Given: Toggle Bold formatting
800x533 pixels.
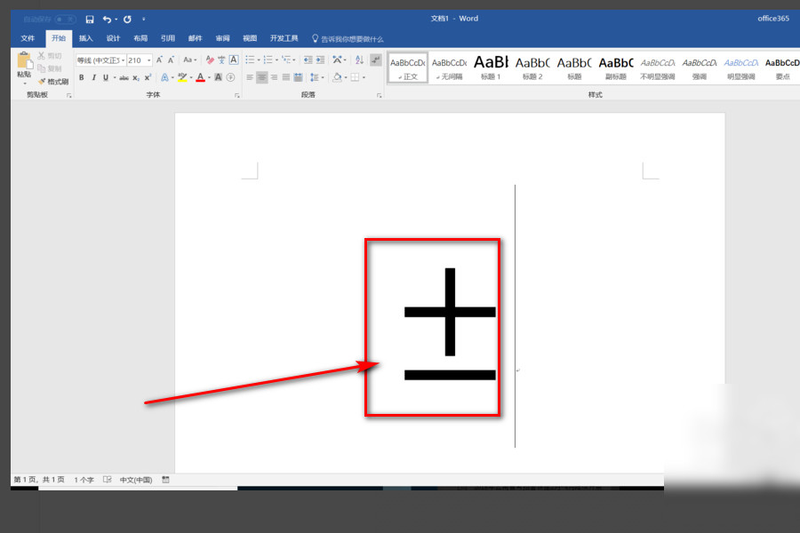Looking at the screenshot, I should click(x=82, y=77).
